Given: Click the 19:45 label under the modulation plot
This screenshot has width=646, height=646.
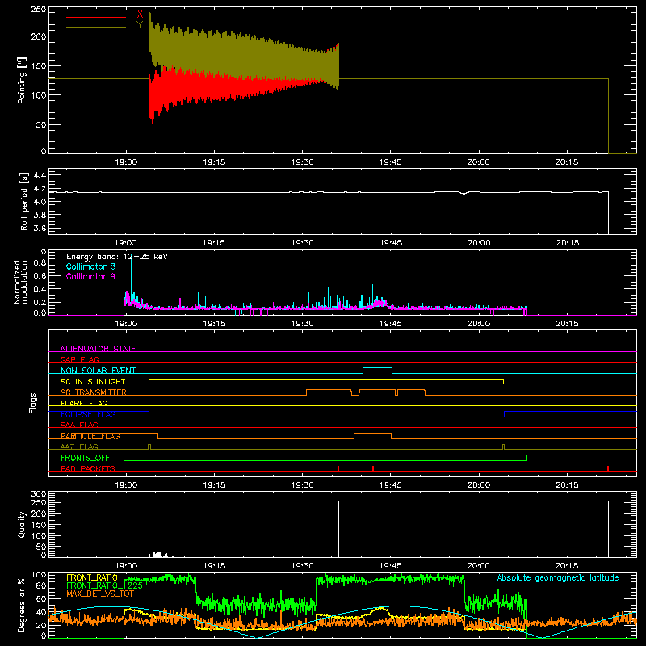Looking at the screenshot, I should point(391,324).
